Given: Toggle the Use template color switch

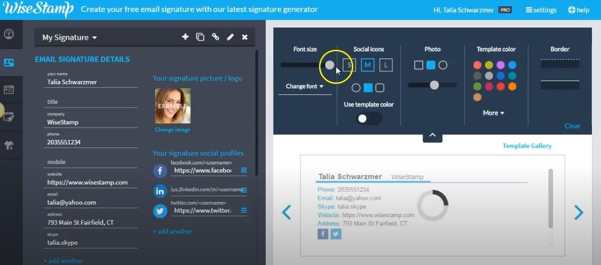Looking at the screenshot, I should pyautogui.click(x=368, y=119).
